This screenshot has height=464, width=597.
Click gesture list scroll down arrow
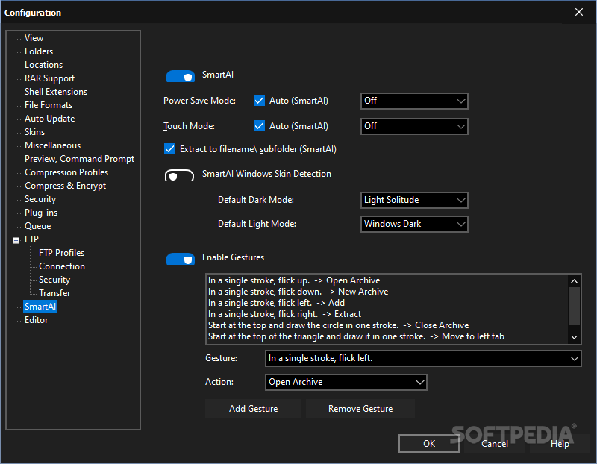click(574, 337)
